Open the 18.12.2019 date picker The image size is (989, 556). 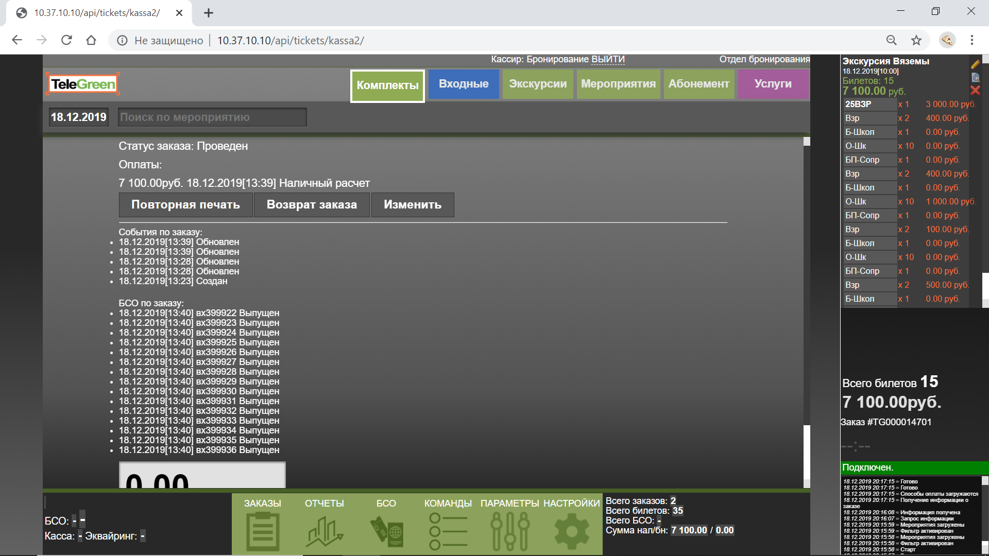[x=79, y=117]
